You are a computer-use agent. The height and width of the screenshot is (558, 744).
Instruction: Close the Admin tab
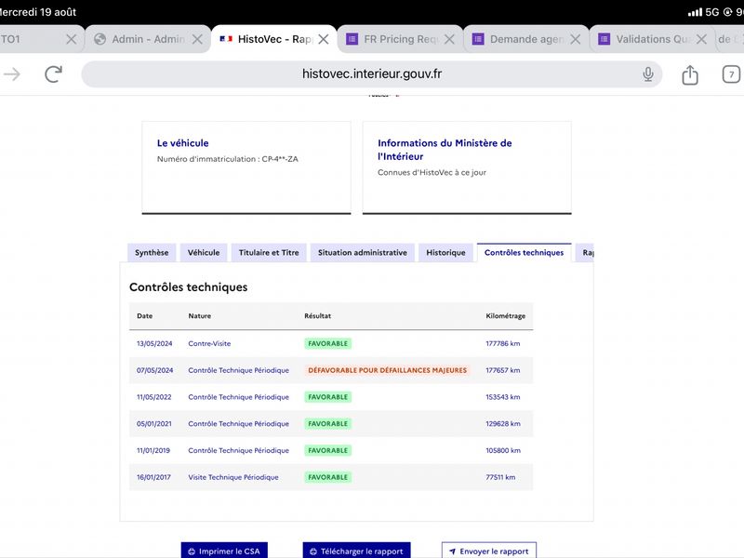pyautogui.click(x=197, y=39)
